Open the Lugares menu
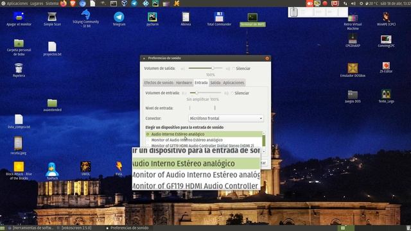411x231 pixels. pyautogui.click(x=37, y=3)
